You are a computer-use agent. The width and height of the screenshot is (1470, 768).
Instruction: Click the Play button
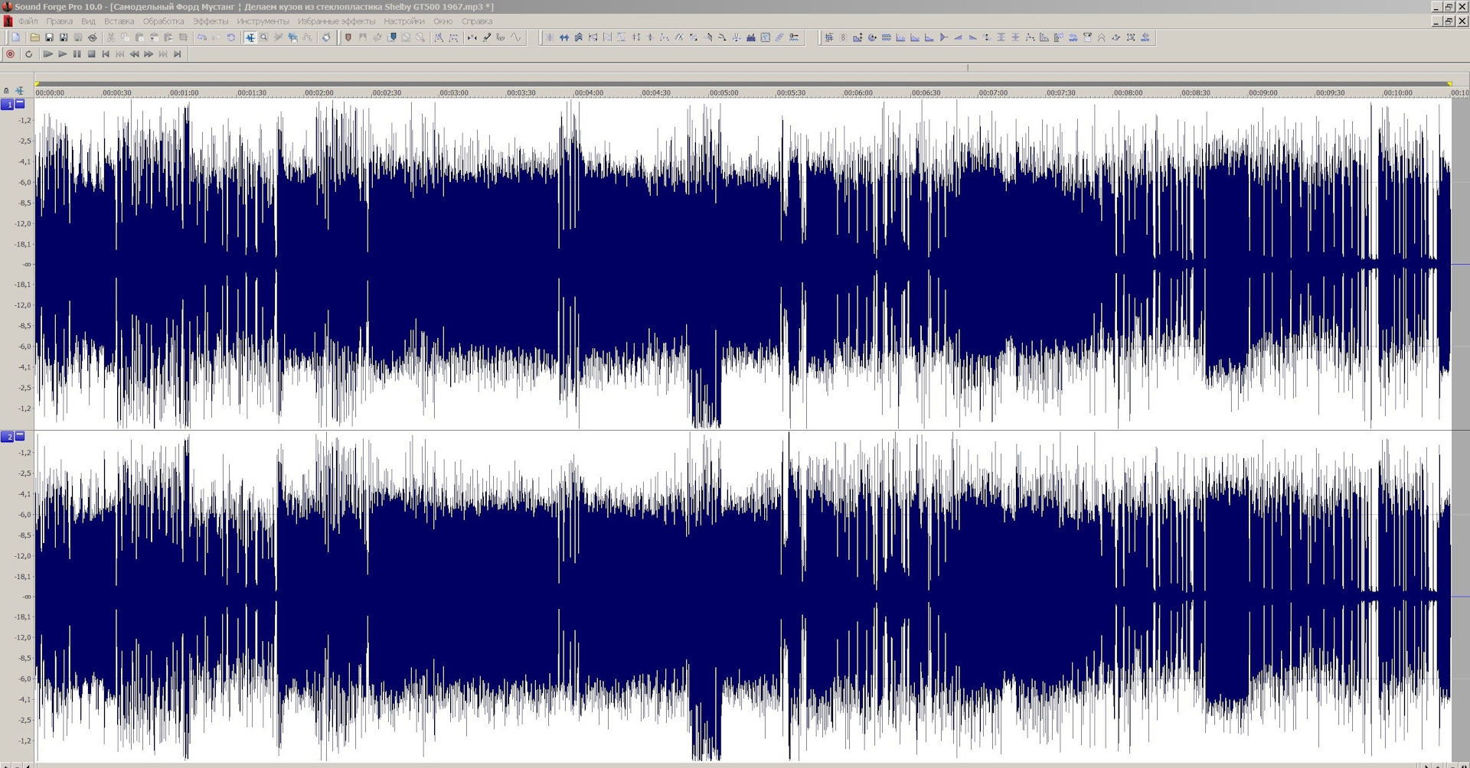coord(63,54)
